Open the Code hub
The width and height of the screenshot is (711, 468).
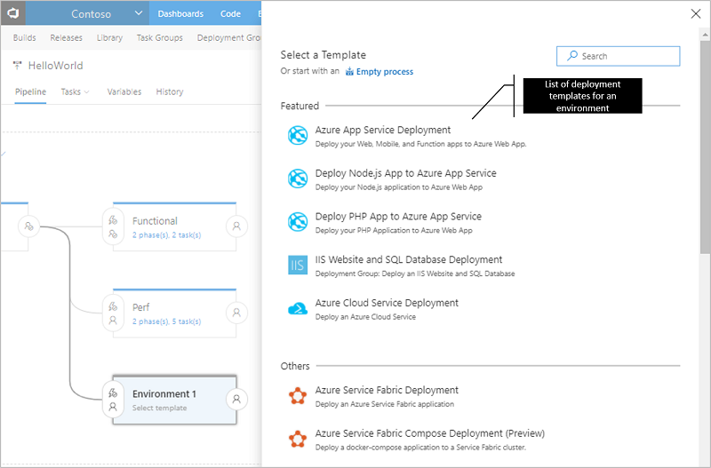(230, 13)
